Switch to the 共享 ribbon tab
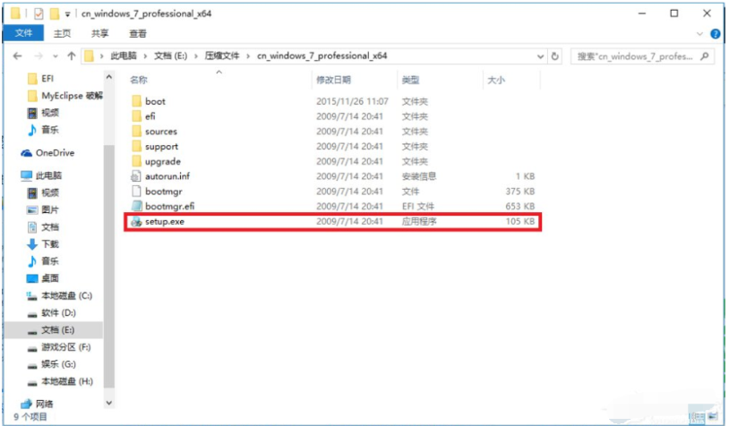Screen dimensions: 729x426 tap(99, 34)
